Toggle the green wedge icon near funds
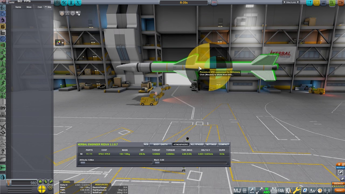Screen dimensions: 345x194 [51, 182]
